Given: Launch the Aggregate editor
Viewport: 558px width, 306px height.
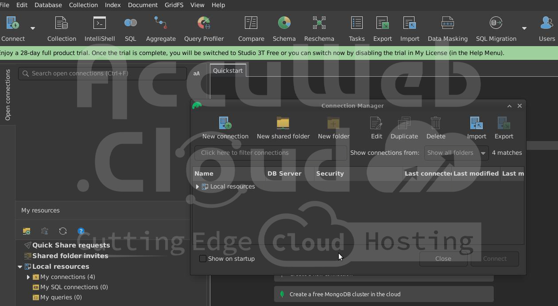Looking at the screenshot, I should [x=161, y=29].
